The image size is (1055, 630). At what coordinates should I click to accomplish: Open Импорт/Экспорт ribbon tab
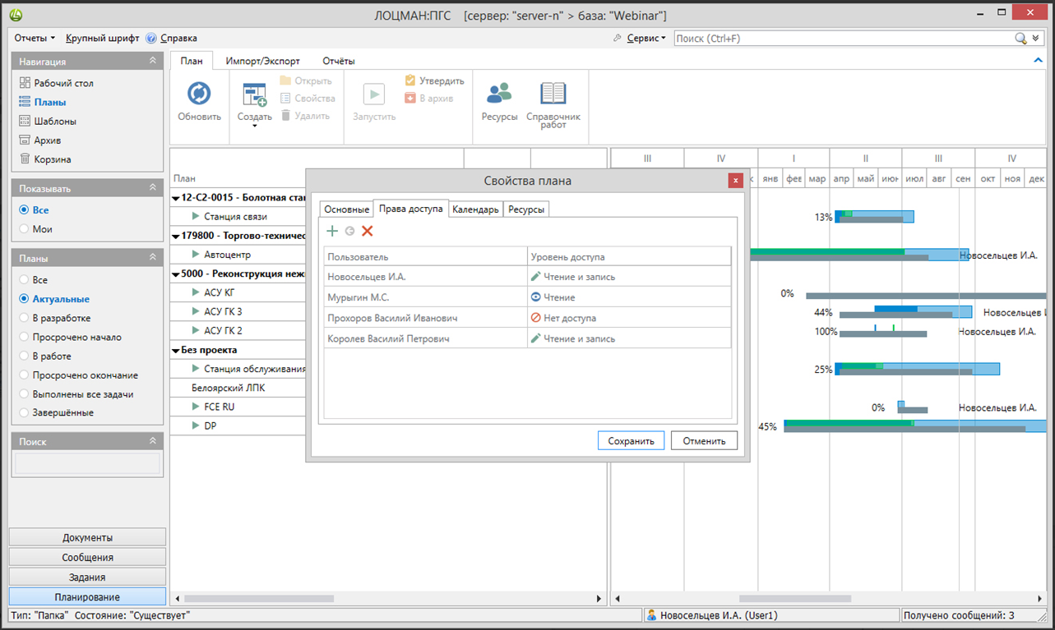pos(262,61)
